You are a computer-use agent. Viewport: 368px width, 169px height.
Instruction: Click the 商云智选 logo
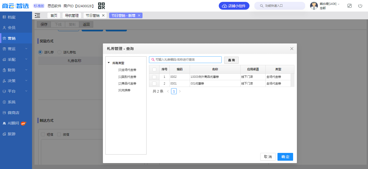(x=16, y=6)
